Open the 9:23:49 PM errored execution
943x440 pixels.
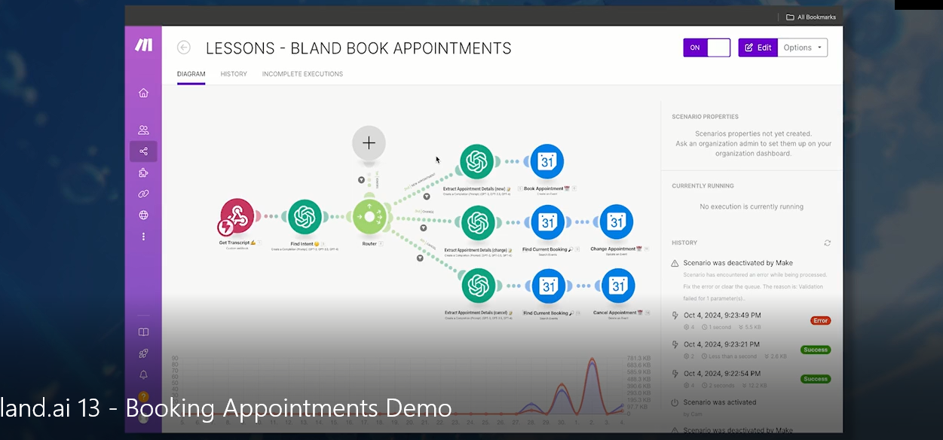point(721,316)
